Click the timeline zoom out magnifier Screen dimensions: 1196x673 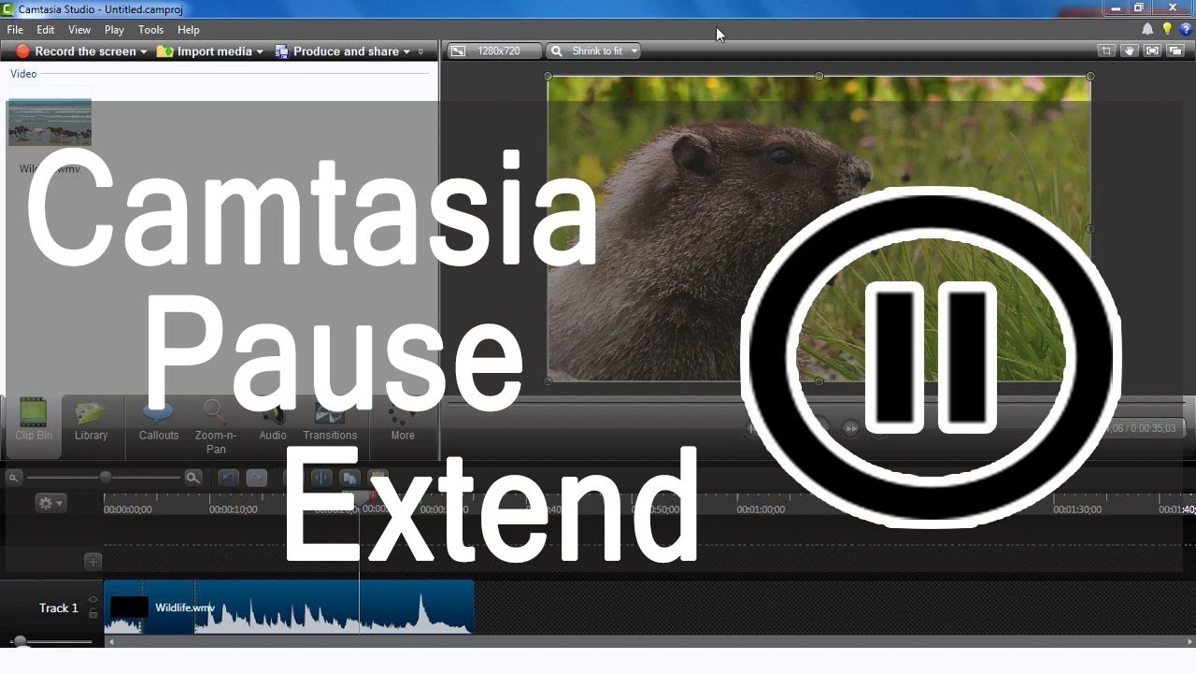(14, 478)
